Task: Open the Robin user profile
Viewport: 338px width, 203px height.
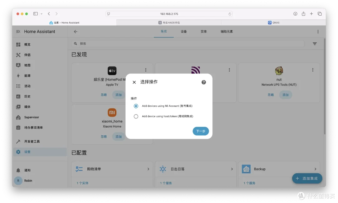Action: pos(40,181)
